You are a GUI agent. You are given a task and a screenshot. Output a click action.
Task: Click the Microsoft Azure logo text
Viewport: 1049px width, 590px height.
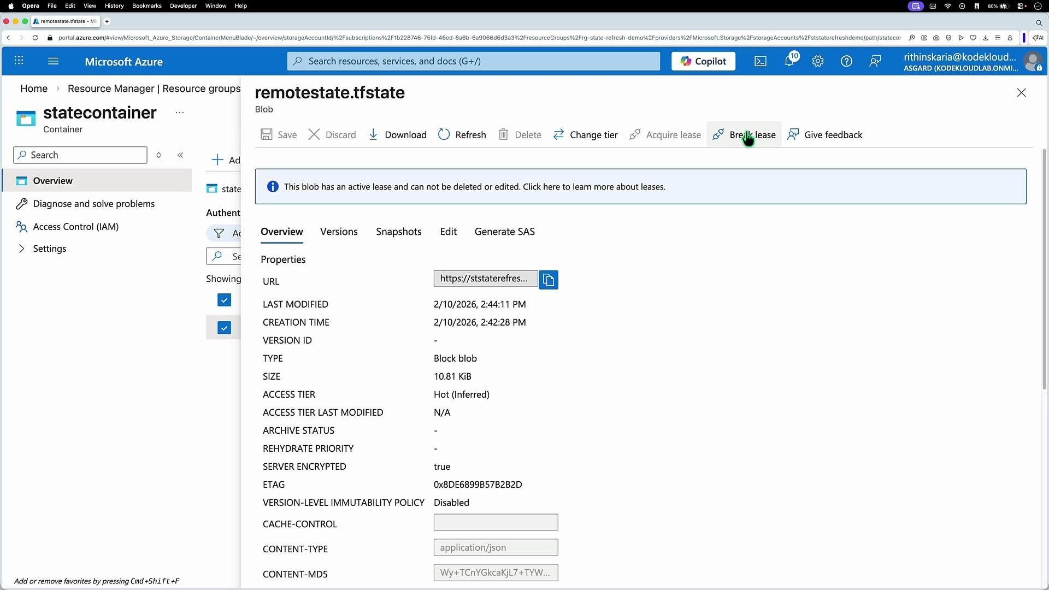(x=123, y=62)
